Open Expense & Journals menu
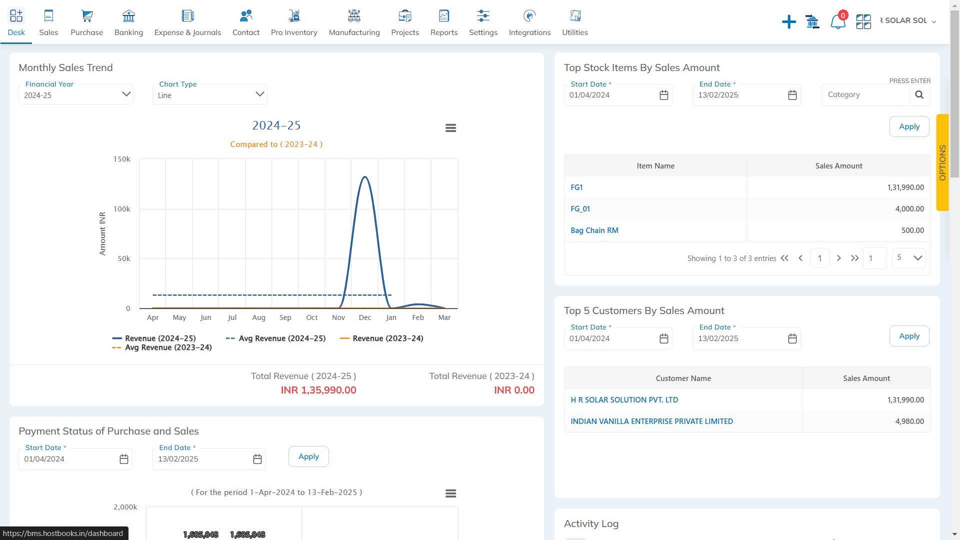960x540 pixels. (x=187, y=22)
